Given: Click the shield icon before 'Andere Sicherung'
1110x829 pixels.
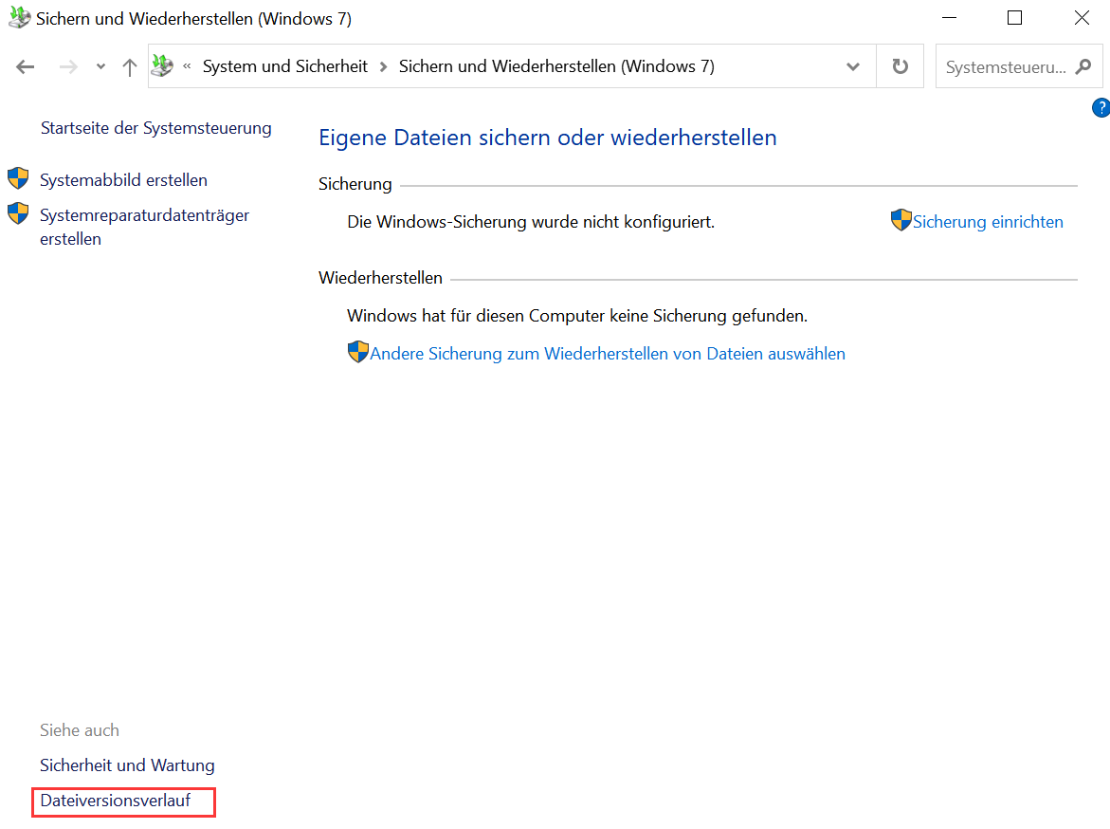Looking at the screenshot, I should pos(358,352).
